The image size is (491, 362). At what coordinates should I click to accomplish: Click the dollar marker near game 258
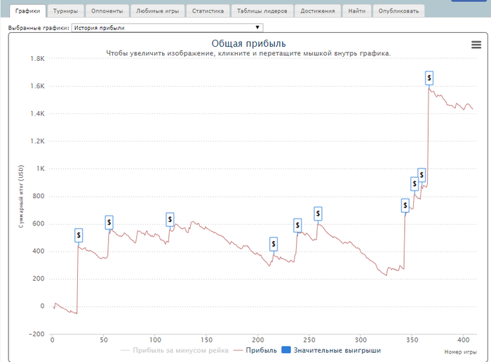pyautogui.click(x=318, y=214)
